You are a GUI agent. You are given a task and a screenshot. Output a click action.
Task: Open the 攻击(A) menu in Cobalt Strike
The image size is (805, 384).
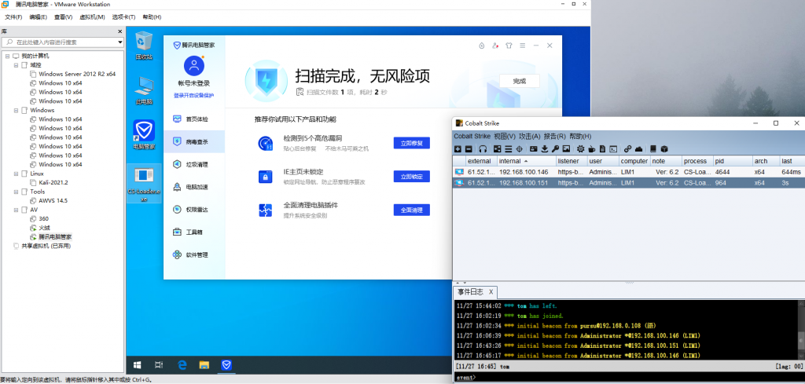(x=529, y=137)
